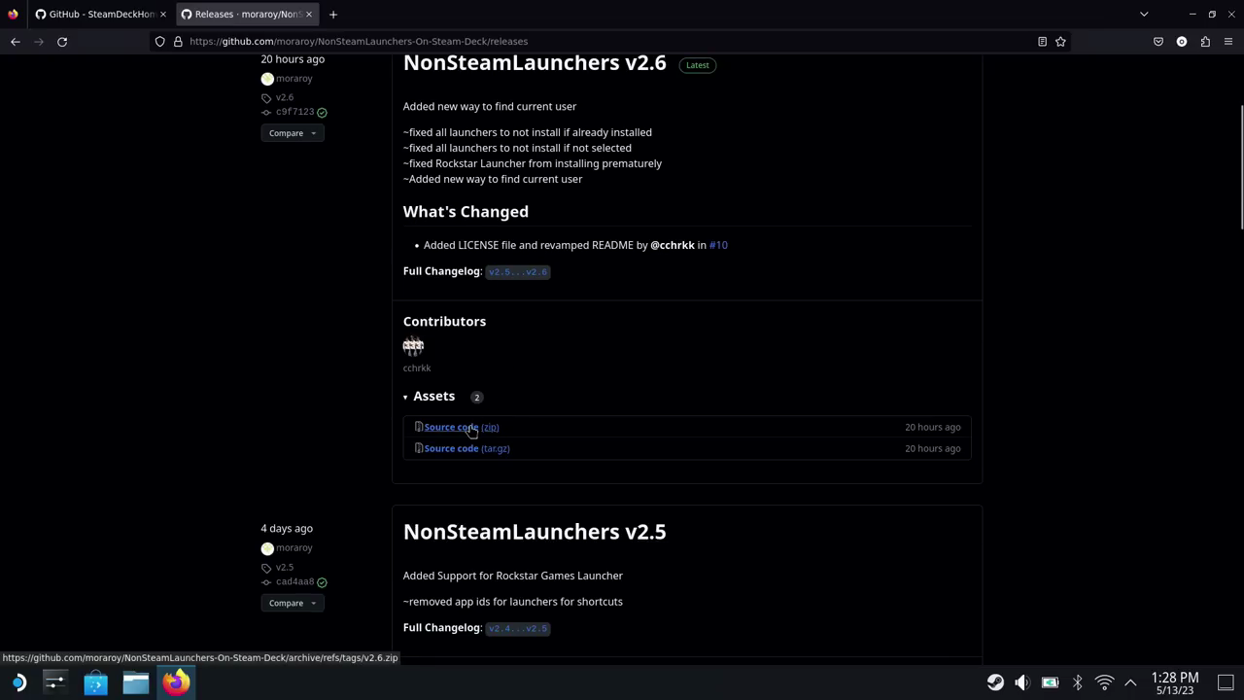Open moraroy author link for v2.5
Screen dimensions: 1244x700
tap(294, 548)
